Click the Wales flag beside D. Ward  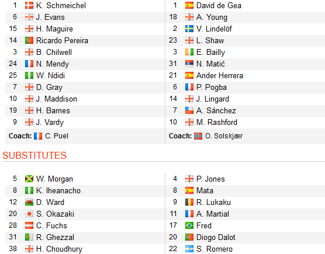29,202
